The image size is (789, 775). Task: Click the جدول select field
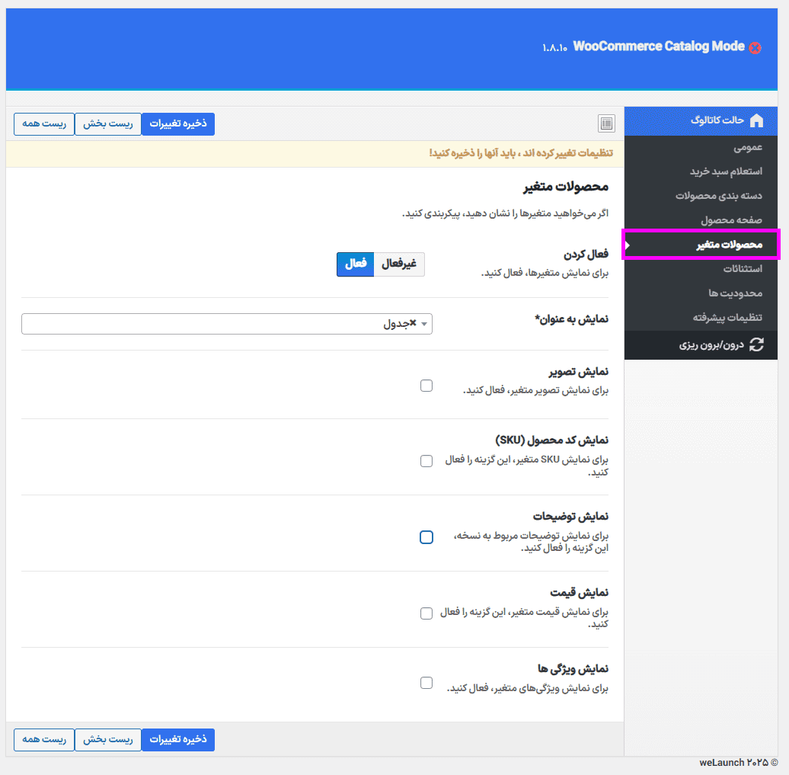[x=227, y=324]
